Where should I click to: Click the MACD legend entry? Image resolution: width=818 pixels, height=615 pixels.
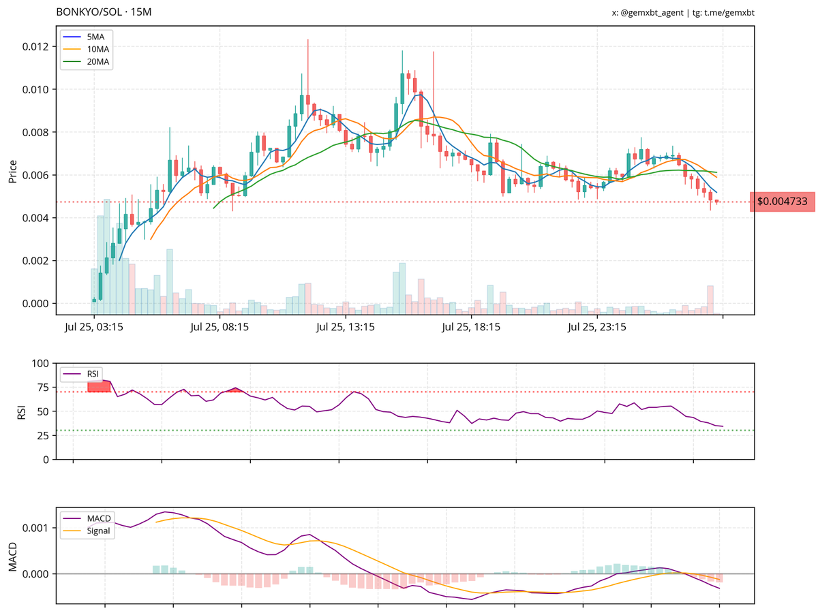pos(87,518)
